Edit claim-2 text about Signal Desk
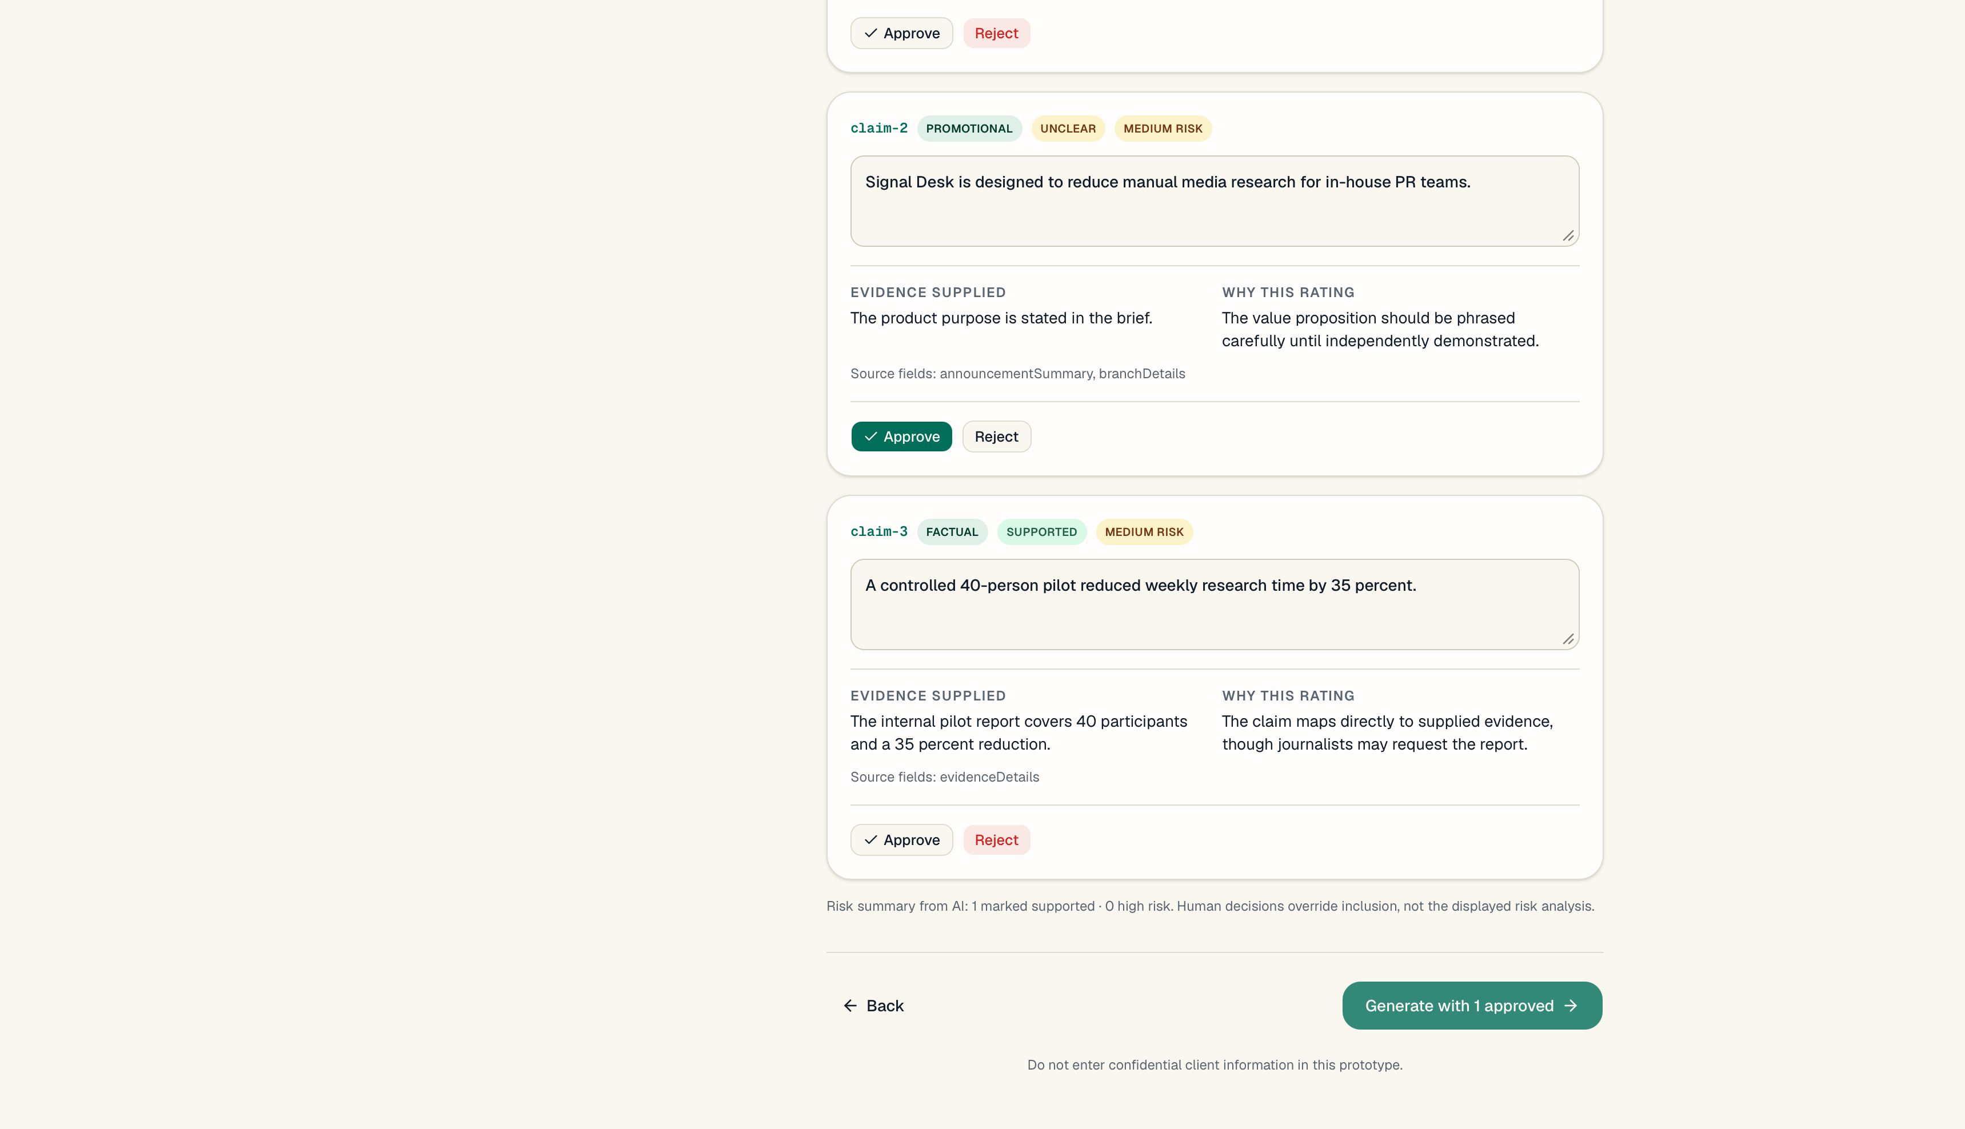Screen dimensions: 1965x1129 [1215, 201]
